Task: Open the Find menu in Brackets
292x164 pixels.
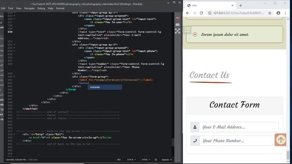Action: point(10,8)
